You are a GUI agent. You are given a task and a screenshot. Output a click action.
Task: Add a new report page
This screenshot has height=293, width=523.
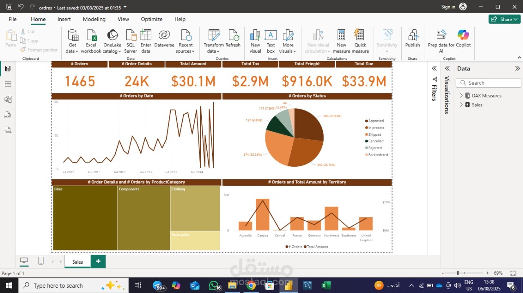98,261
